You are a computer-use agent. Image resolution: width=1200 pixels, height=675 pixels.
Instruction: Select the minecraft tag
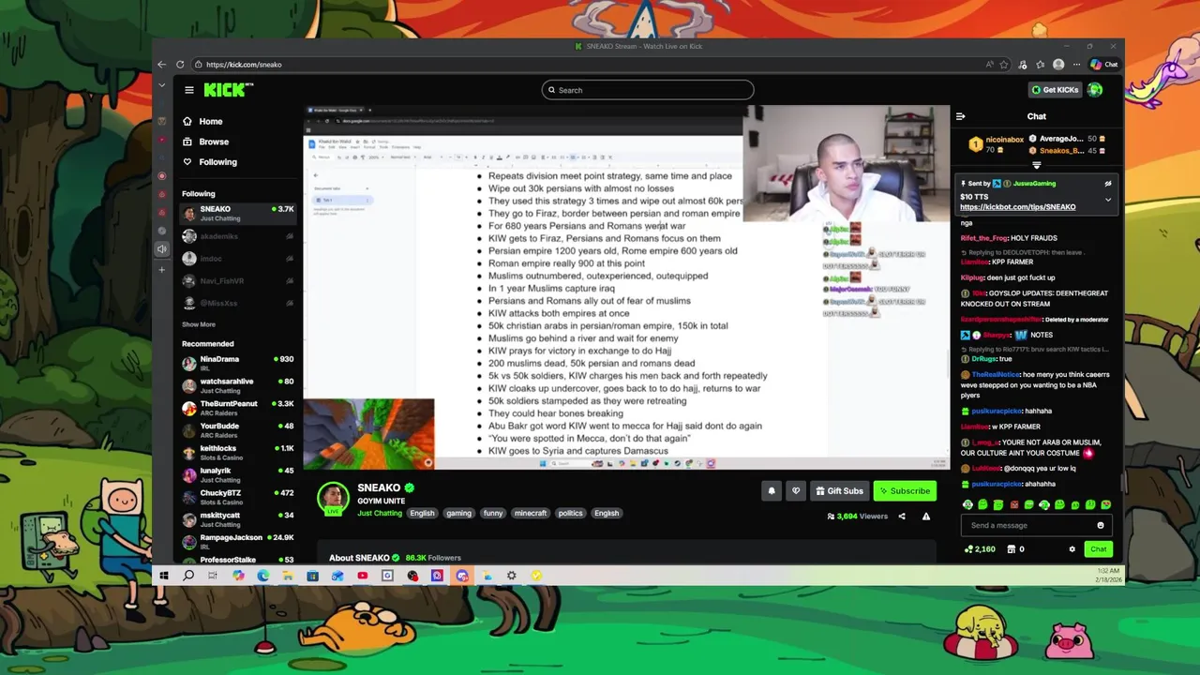pyautogui.click(x=531, y=513)
